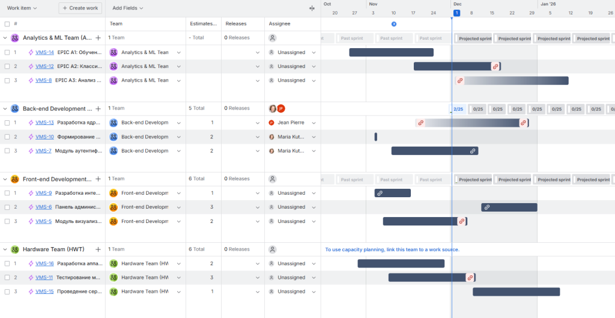Click the Releases column header
The height and width of the screenshot is (318, 615).
235,24
